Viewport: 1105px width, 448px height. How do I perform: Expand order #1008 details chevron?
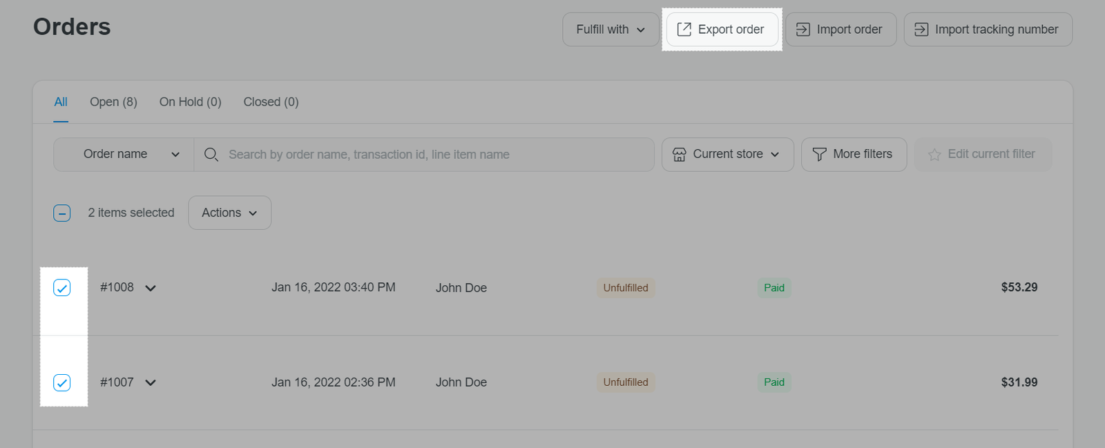(151, 289)
